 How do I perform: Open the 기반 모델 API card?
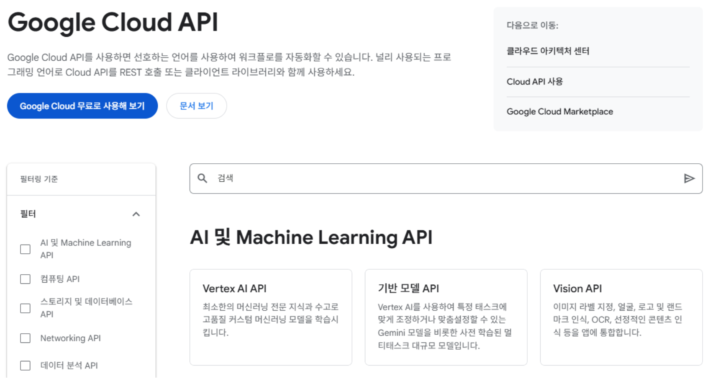(446, 317)
